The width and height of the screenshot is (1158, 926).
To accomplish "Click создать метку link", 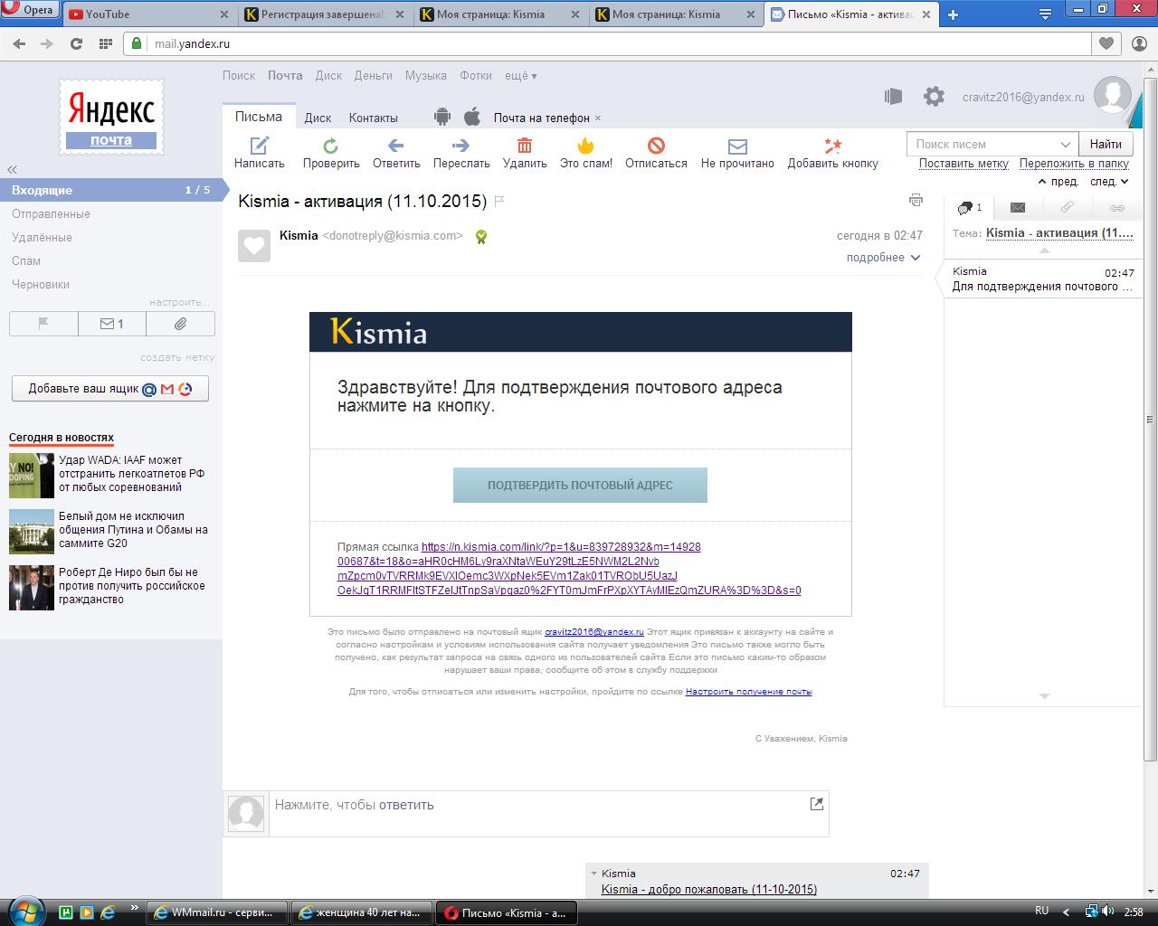I will pyautogui.click(x=177, y=357).
